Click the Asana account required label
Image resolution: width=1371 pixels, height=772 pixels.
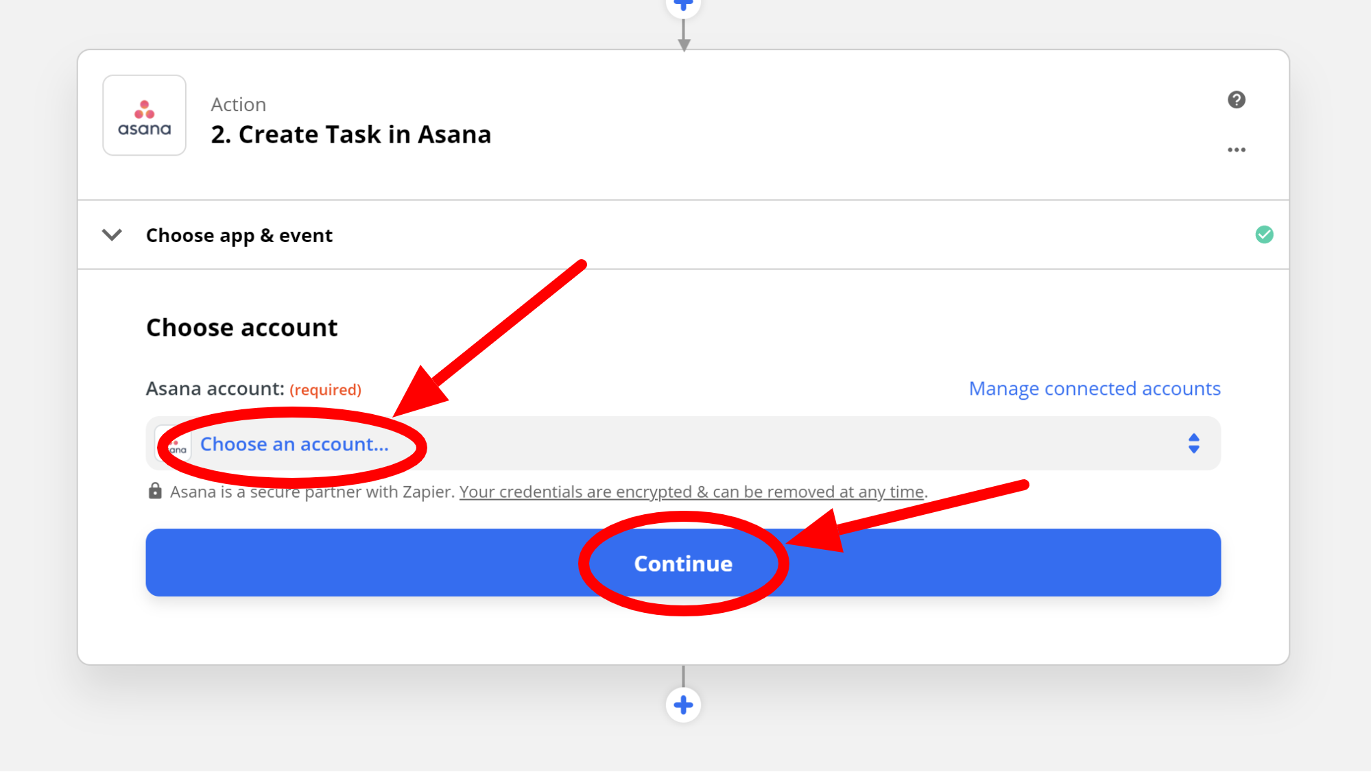pos(253,389)
